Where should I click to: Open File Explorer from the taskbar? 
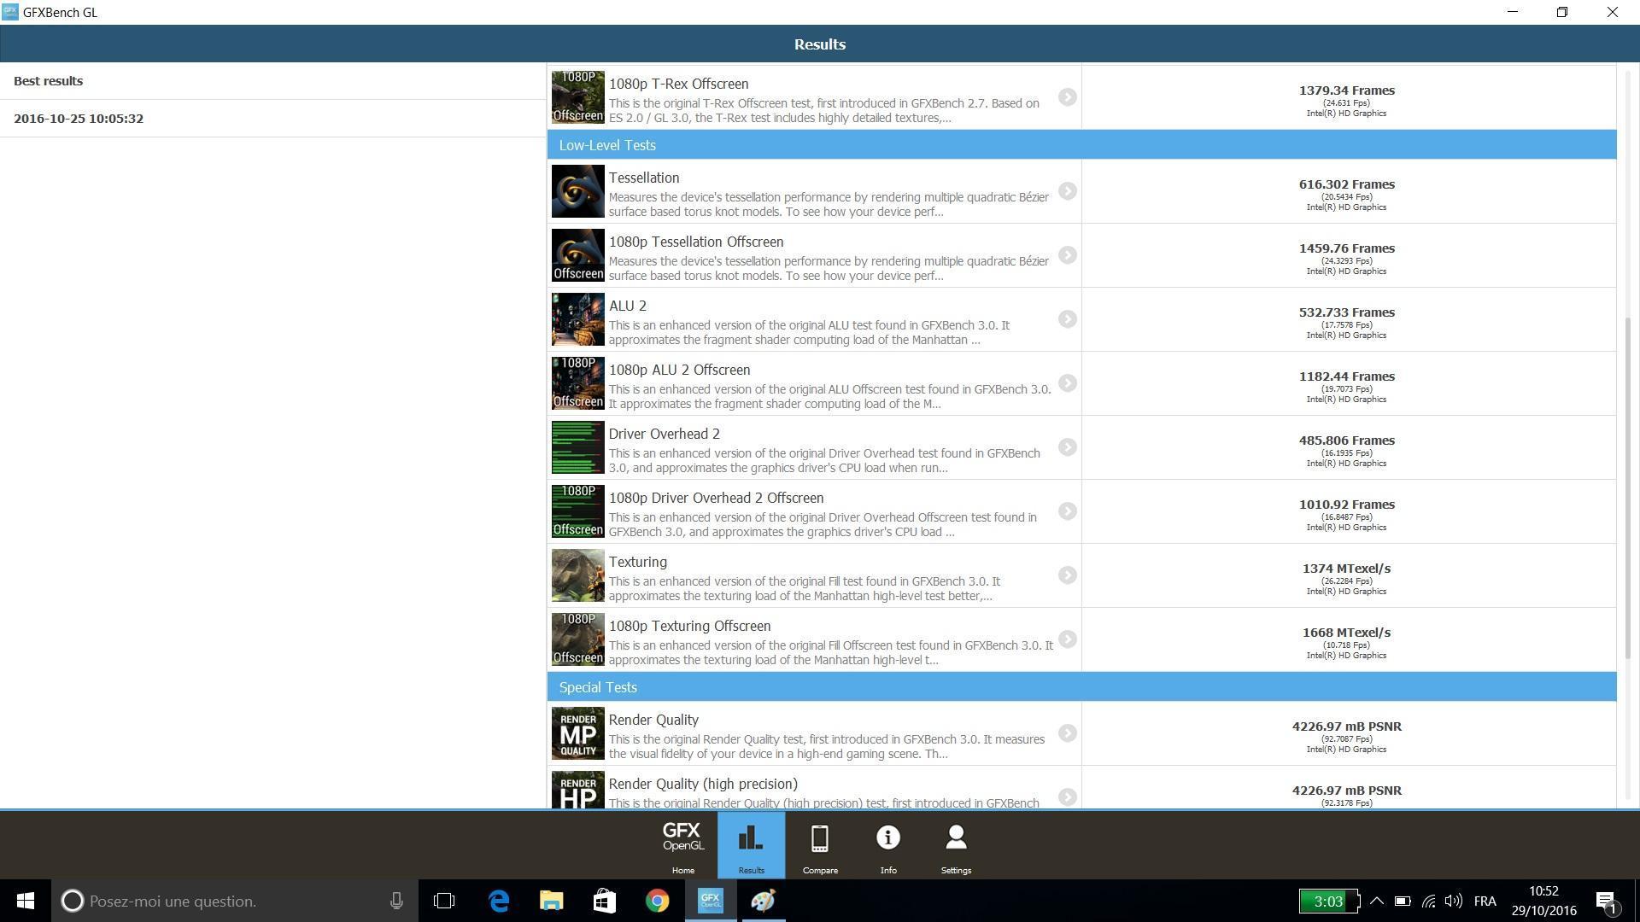click(551, 901)
